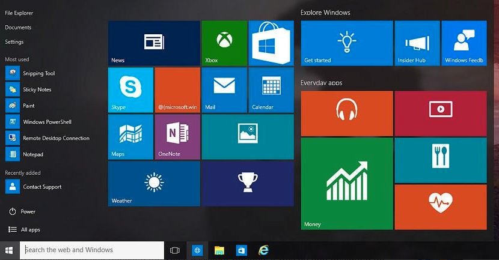Click the Search the web and Windows box
The width and height of the screenshot is (499, 260).
[92, 250]
